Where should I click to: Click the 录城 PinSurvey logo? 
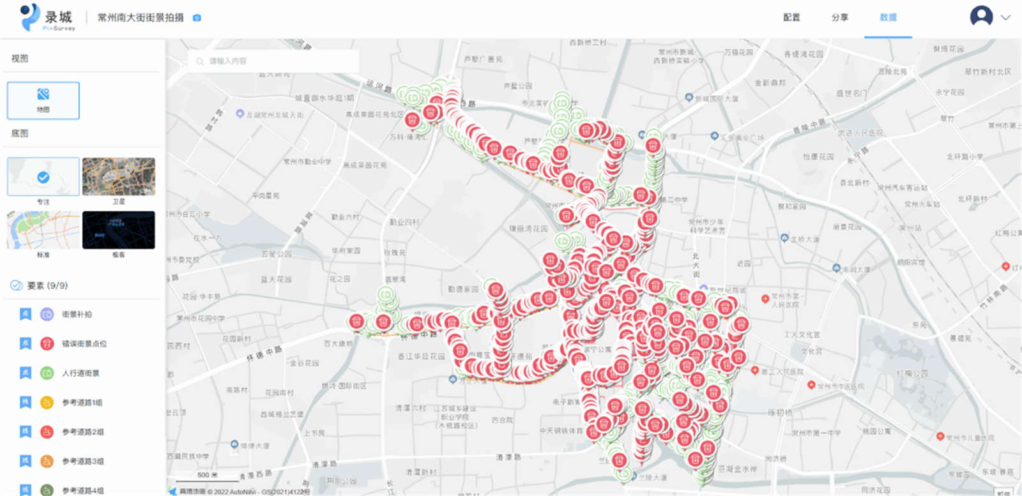coord(48,18)
